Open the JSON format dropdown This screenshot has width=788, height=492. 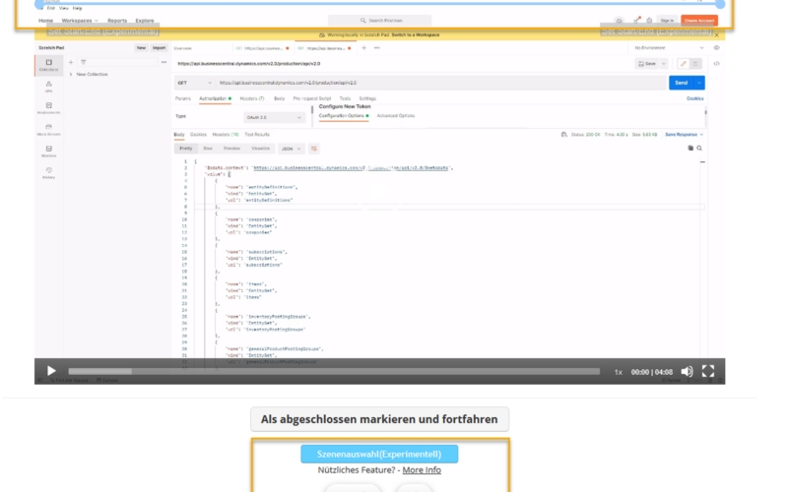pos(291,149)
